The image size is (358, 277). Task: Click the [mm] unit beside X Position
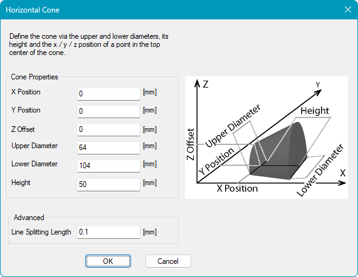pos(150,92)
